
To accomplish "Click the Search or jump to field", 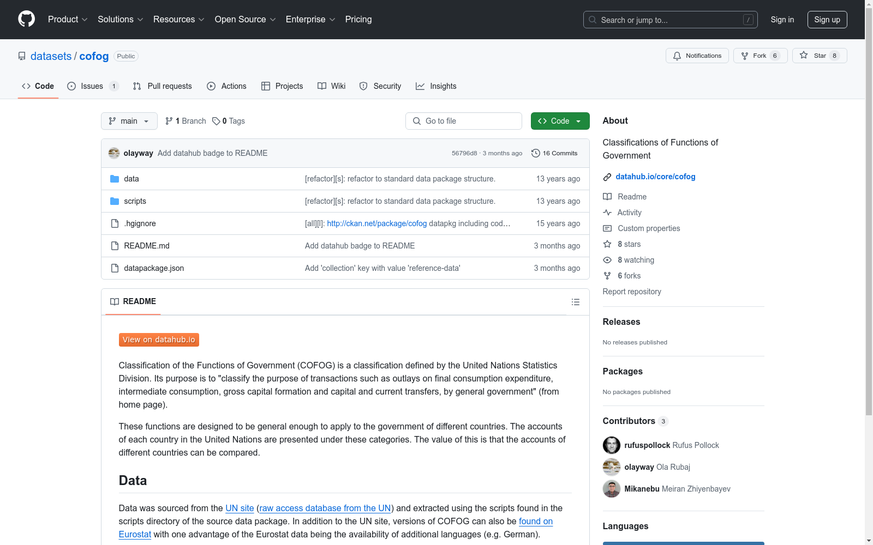I will (671, 20).
